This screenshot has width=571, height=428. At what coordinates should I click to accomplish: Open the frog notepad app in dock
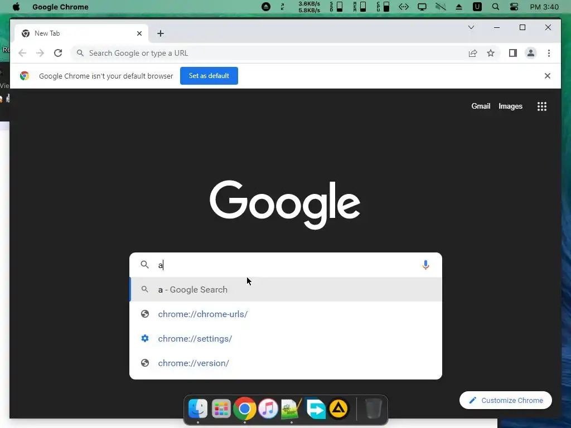click(x=291, y=408)
